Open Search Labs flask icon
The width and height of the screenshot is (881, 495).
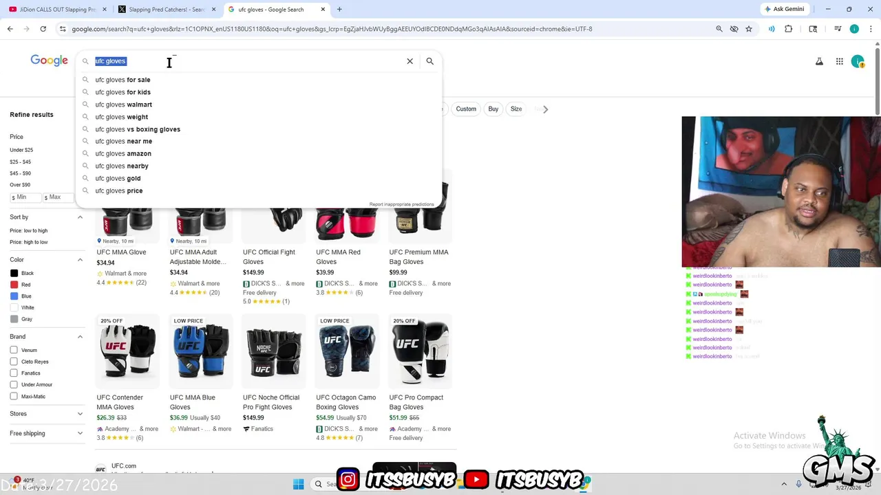coord(819,61)
